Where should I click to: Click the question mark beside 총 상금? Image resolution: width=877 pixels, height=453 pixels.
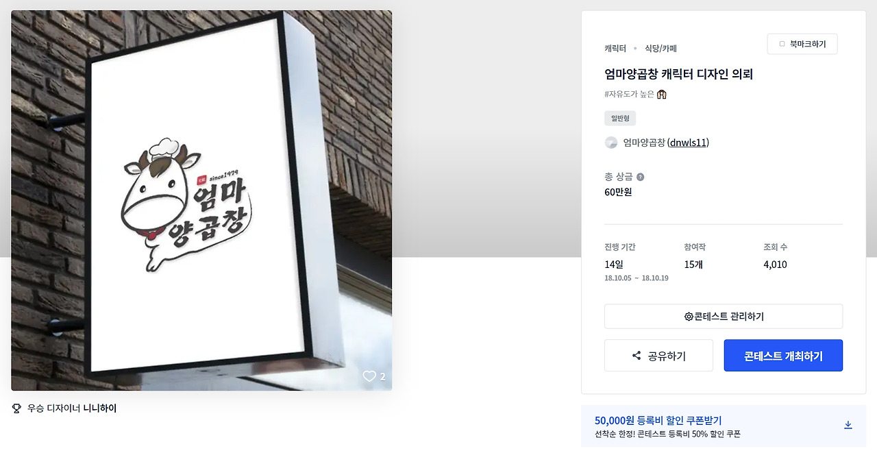(x=640, y=177)
